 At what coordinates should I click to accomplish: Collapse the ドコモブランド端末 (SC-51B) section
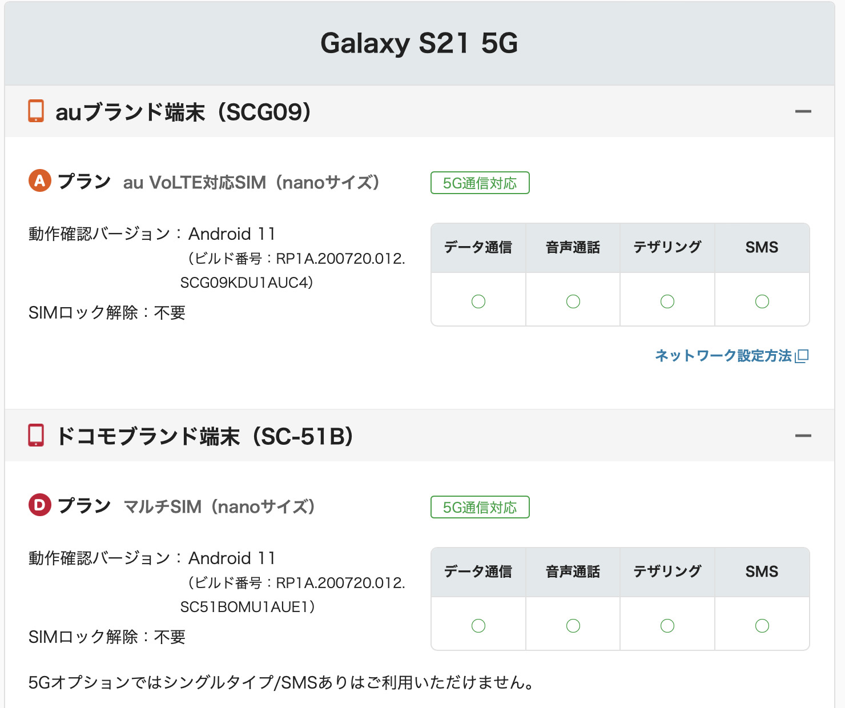(x=803, y=436)
